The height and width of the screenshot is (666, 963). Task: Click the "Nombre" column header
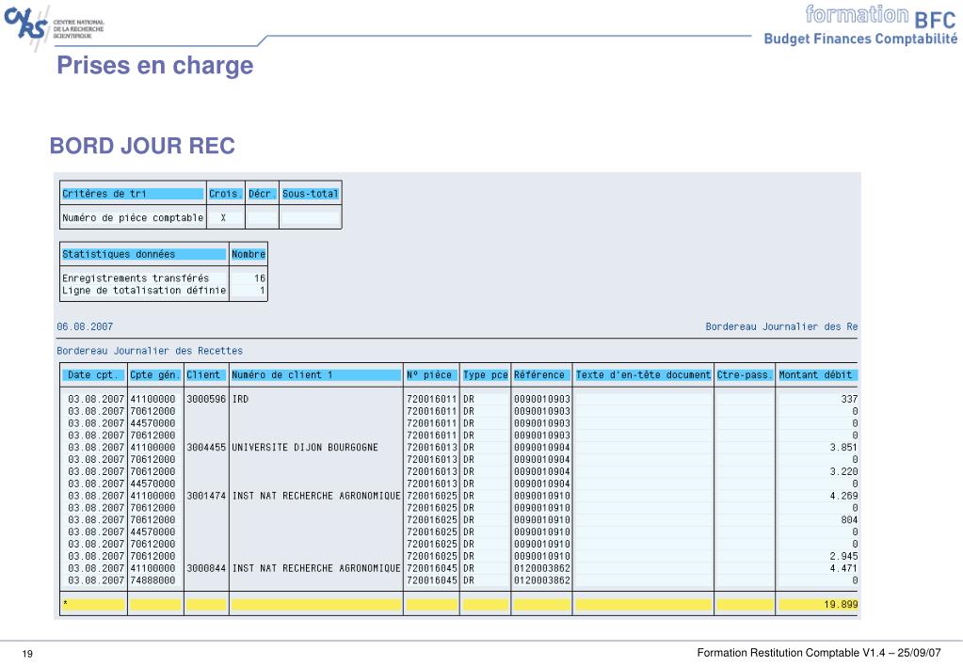coord(249,254)
